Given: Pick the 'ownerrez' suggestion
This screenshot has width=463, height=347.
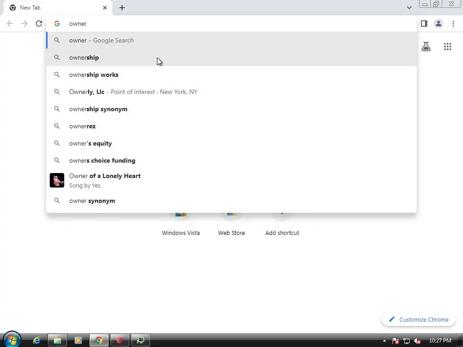Looking at the screenshot, I should pyautogui.click(x=231, y=126).
